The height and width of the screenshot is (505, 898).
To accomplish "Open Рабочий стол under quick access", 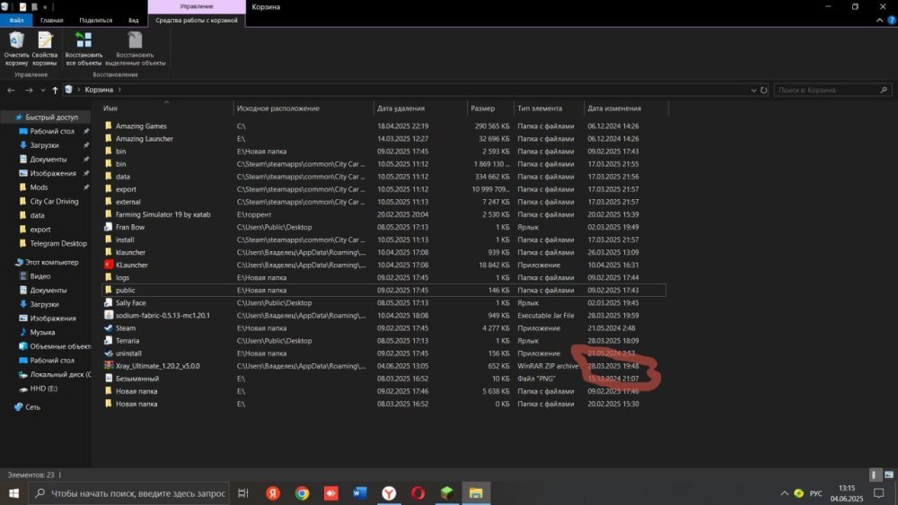I will (x=51, y=131).
